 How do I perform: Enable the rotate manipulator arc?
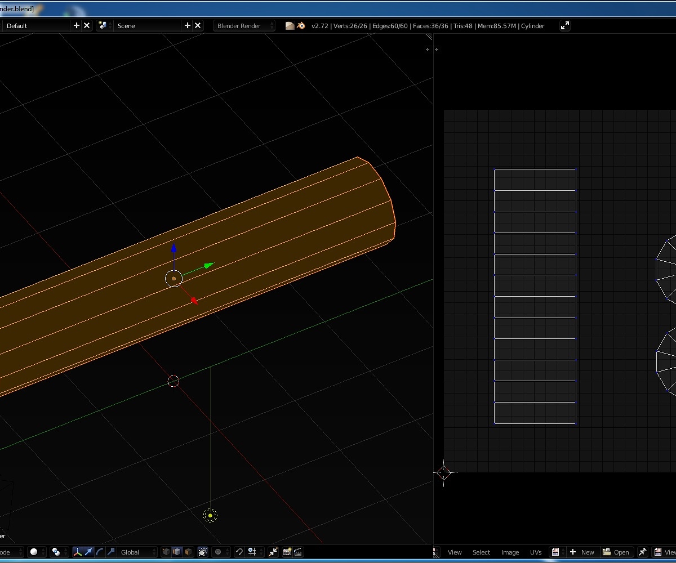[100, 552]
